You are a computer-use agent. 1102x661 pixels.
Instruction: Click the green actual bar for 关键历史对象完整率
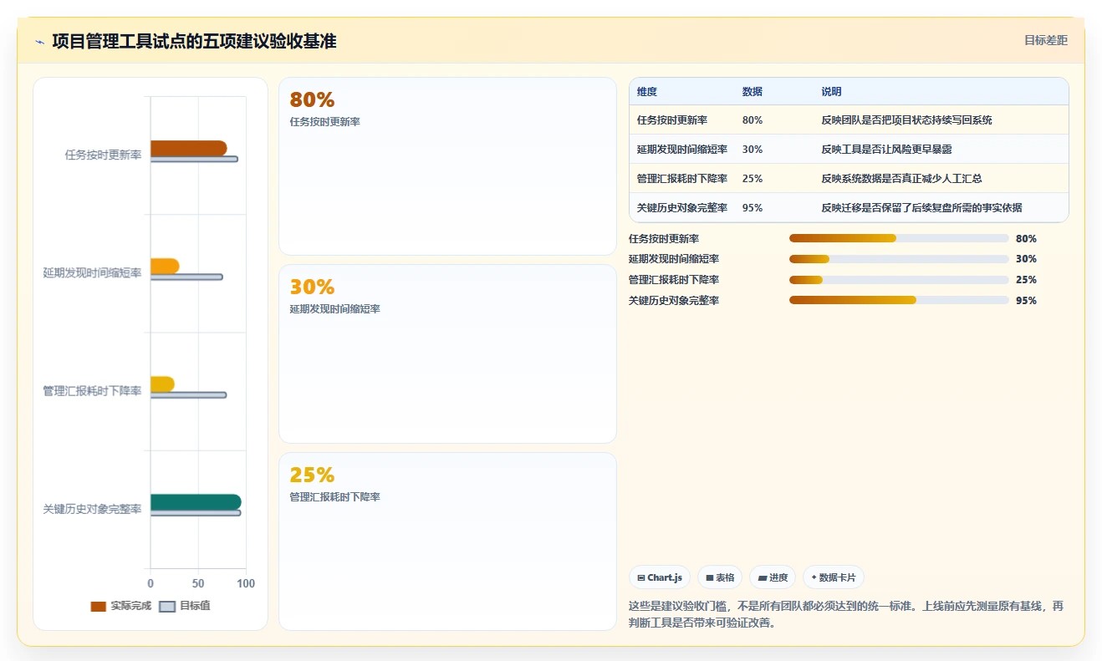[196, 502]
